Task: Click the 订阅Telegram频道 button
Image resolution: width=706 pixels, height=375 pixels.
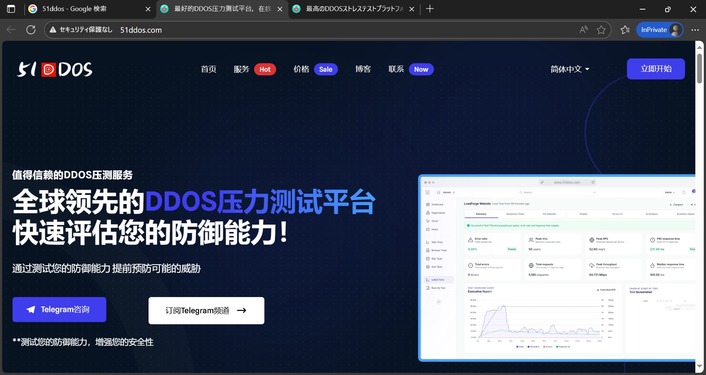Action: pyautogui.click(x=206, y=311)
